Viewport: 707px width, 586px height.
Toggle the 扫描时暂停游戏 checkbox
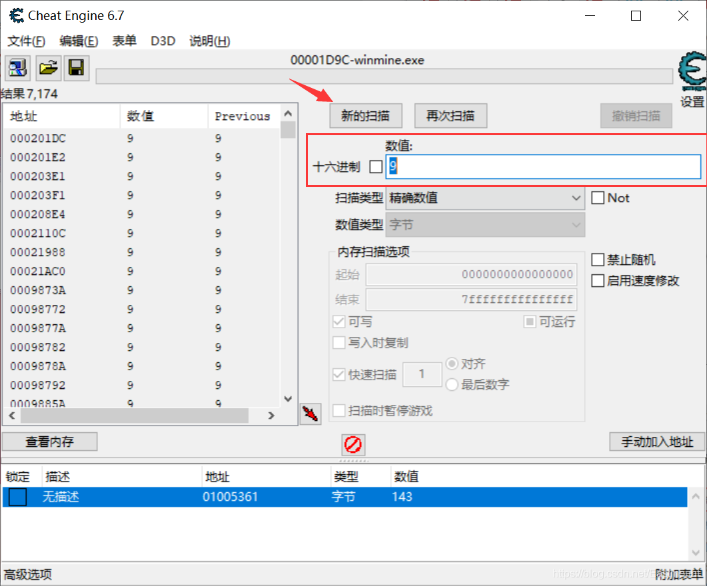click(x=339, y=410)
